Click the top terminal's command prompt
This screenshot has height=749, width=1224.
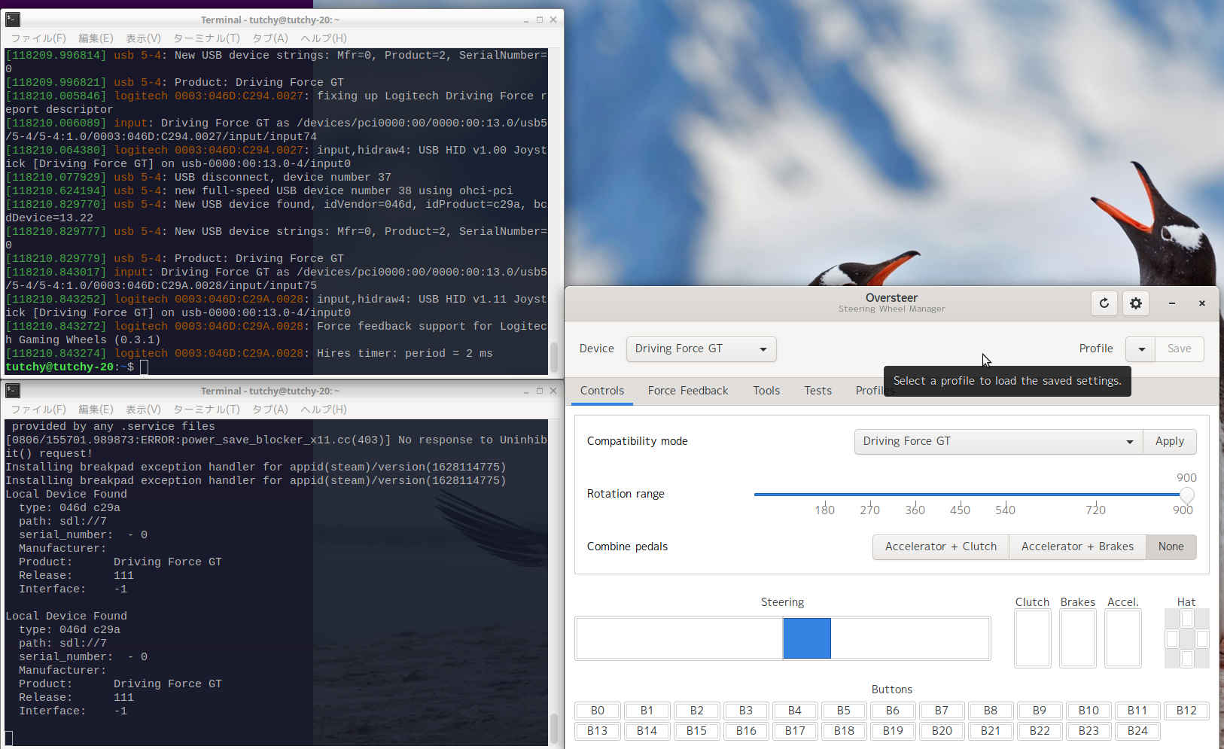tap(143, 367)
